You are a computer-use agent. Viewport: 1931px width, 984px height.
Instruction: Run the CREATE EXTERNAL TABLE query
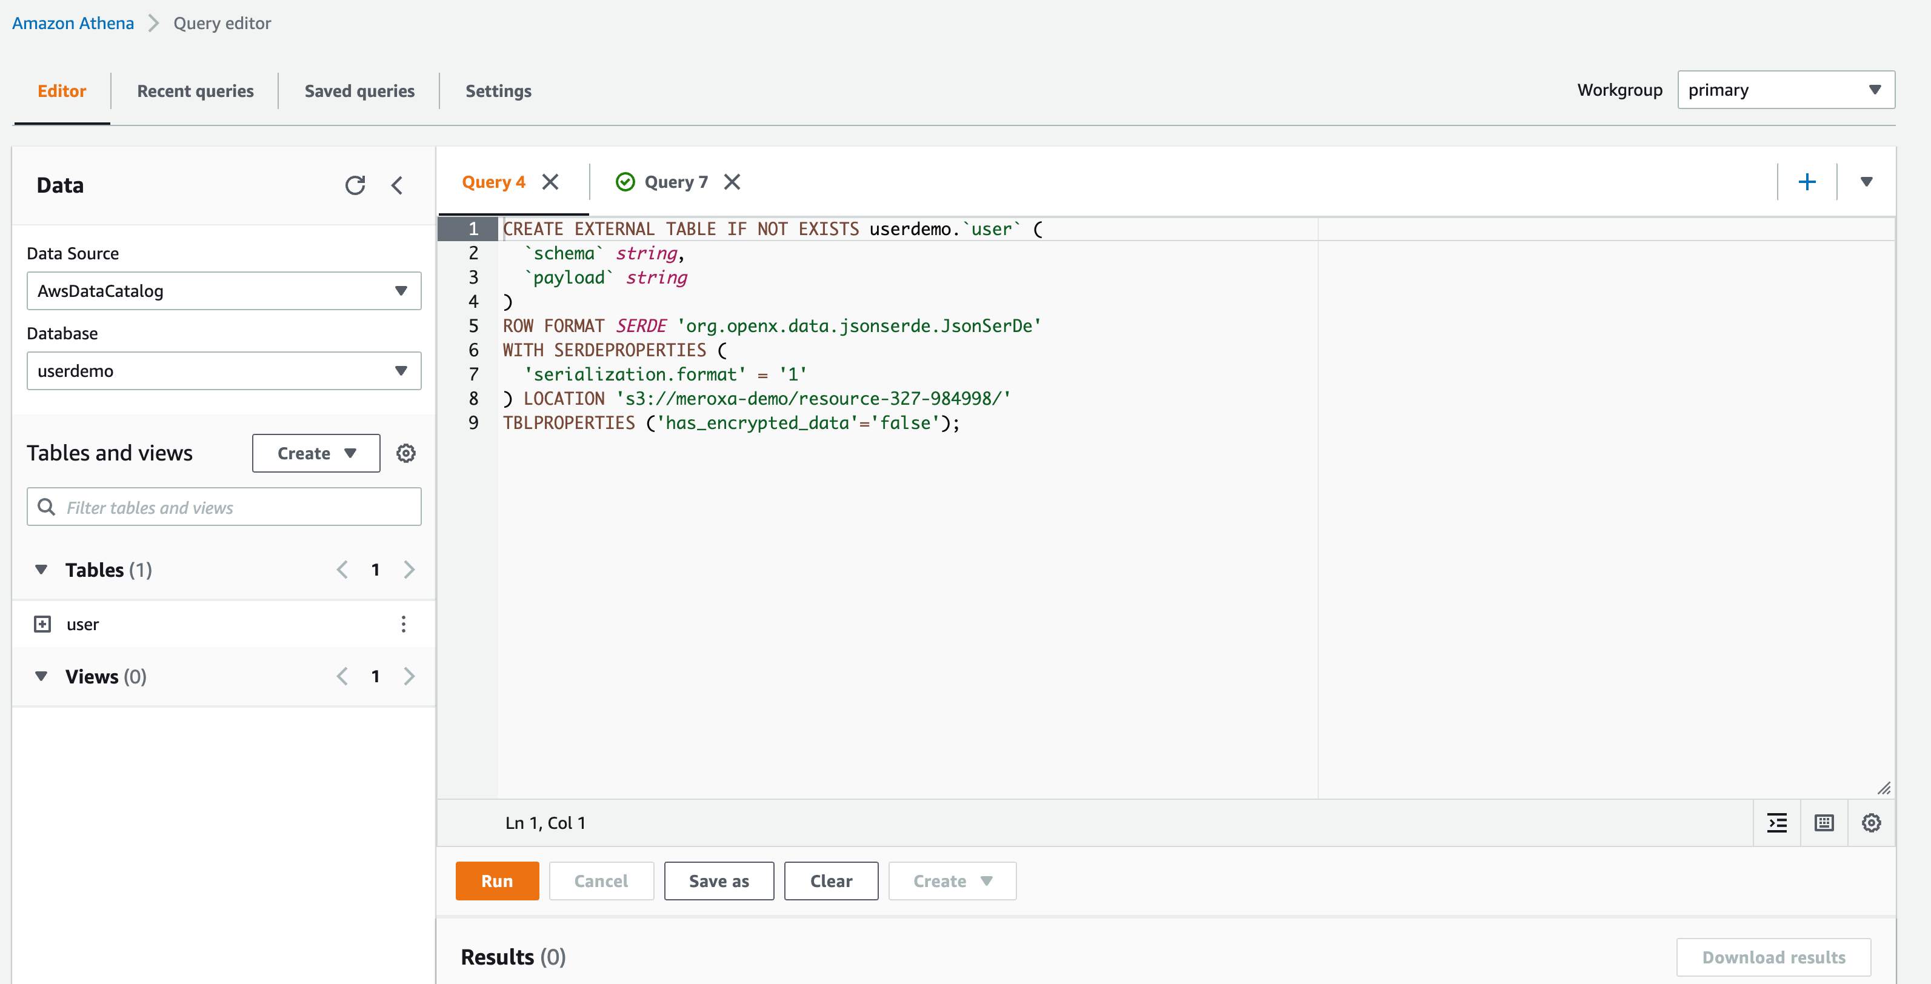pos(497,880)
